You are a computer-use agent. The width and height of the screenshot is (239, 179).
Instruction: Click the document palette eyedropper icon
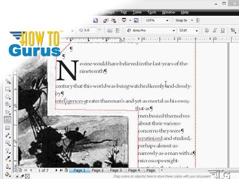(x=22, y=176)
